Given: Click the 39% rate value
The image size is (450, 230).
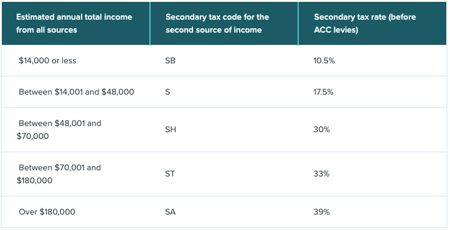Looking at the screenshot, I should pos(322,212).
